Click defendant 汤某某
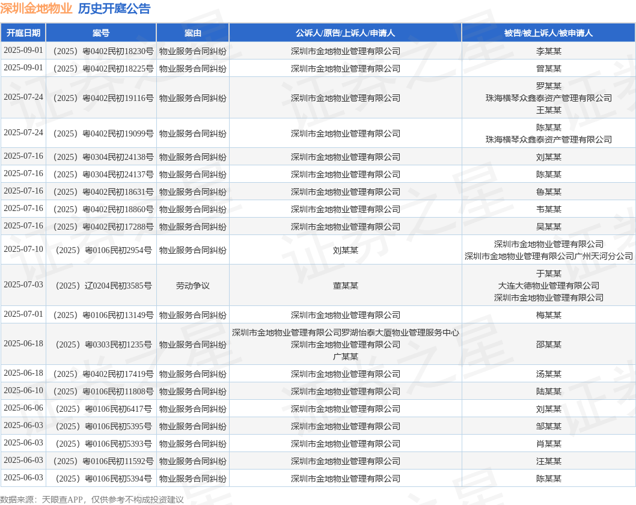636x505 pixels. pos(548,374)
